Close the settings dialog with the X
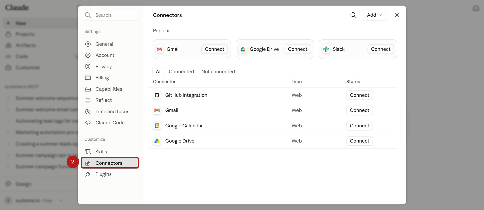Image resolution: width=484 pixels, height=210 pixels. coord(397,15)
